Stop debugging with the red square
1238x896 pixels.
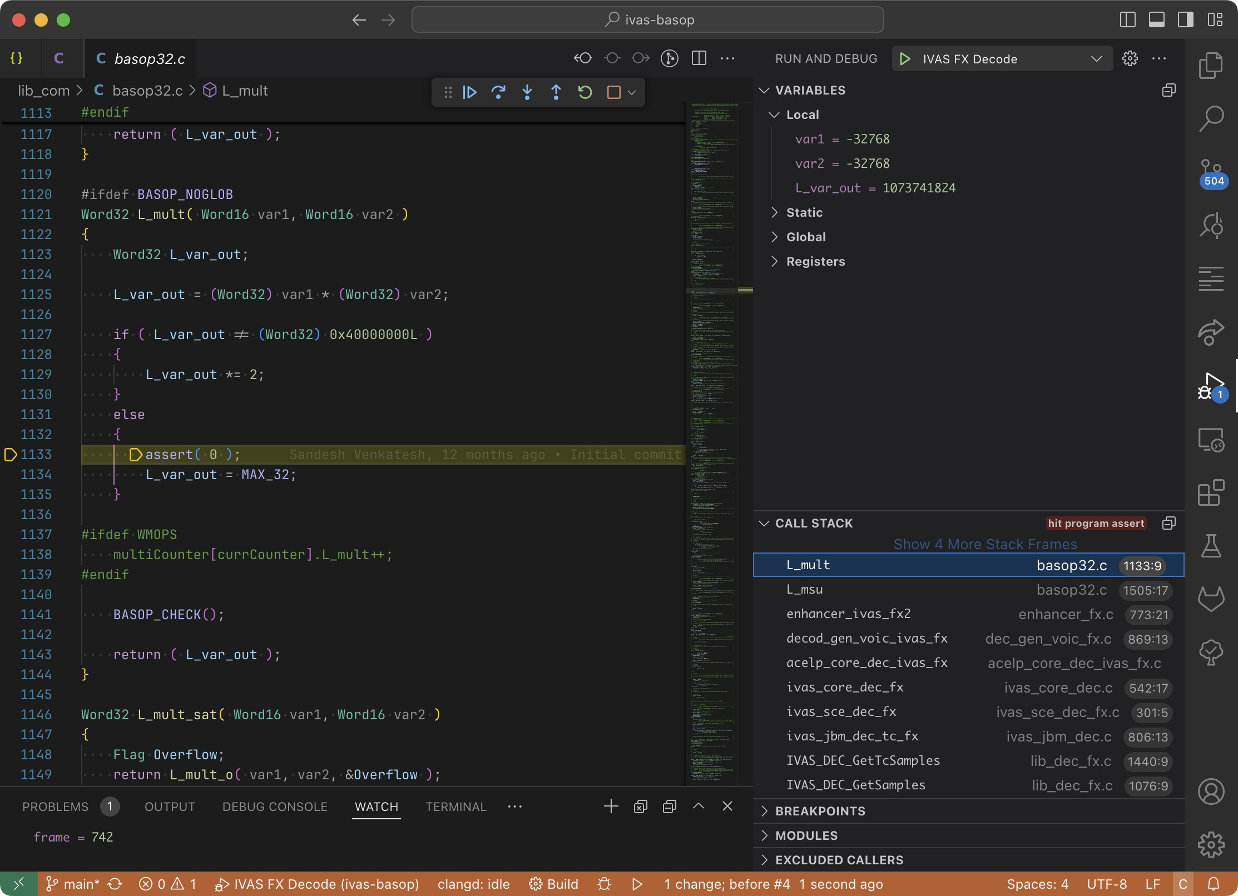tap(614, 92)
